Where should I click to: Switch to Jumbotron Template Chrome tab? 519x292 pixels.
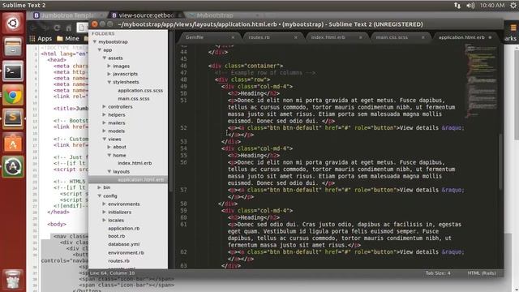click(69, 15)
